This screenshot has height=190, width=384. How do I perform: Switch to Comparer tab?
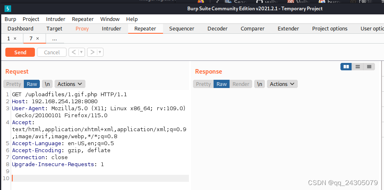click(253, 29)
